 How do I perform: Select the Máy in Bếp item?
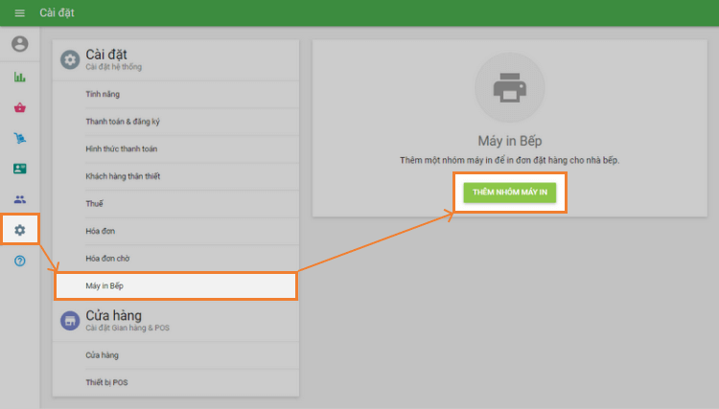(x=175, y=285)
